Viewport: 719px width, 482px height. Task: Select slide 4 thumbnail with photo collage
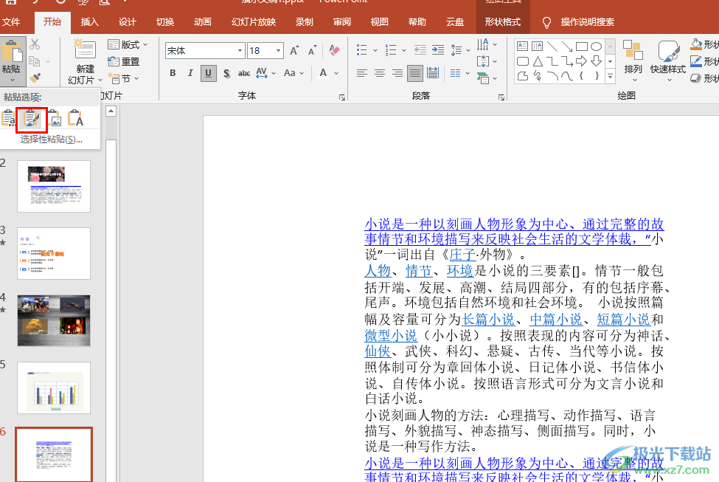(x=54, y=320)
